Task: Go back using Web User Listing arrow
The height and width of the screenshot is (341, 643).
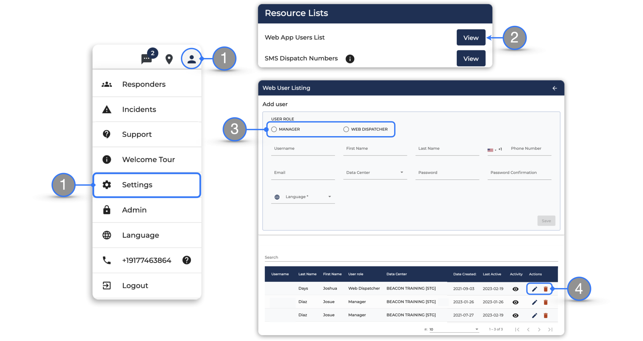Action: [555, 88]
